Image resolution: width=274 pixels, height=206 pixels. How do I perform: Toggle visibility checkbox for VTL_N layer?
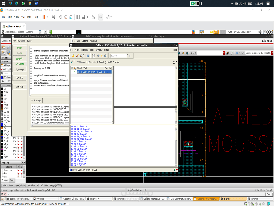tap(18, 138)
